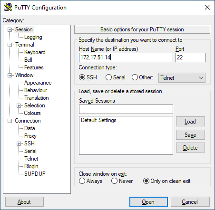
Task: Click the Port number field
Action: coord(190,57)
